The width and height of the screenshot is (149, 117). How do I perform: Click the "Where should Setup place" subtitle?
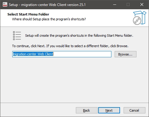point(49,19)
